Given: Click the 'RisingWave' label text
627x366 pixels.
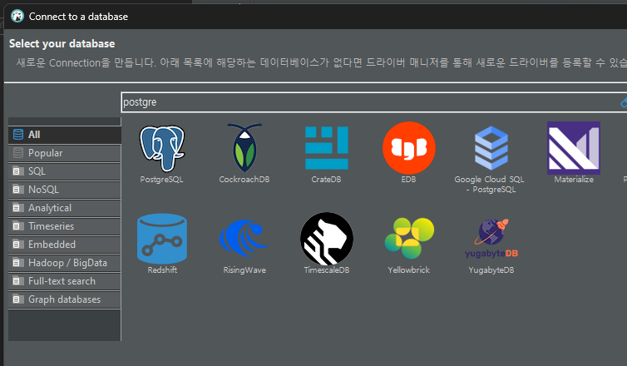Looking at the screenshot, I should click(x=244, y=270).
